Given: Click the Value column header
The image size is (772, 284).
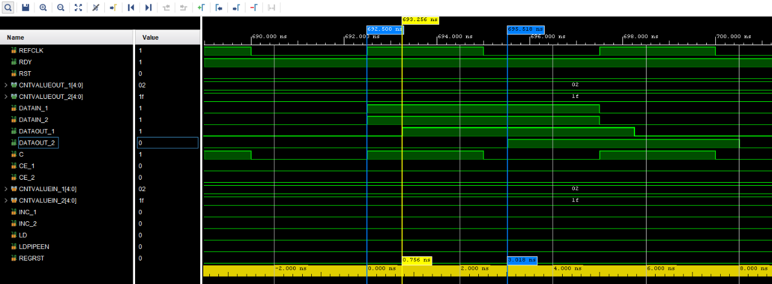Looking at the screenshot, I should (x=168, y=37).
